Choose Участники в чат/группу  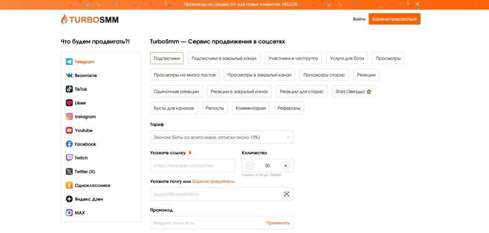(x=293, y=58)
